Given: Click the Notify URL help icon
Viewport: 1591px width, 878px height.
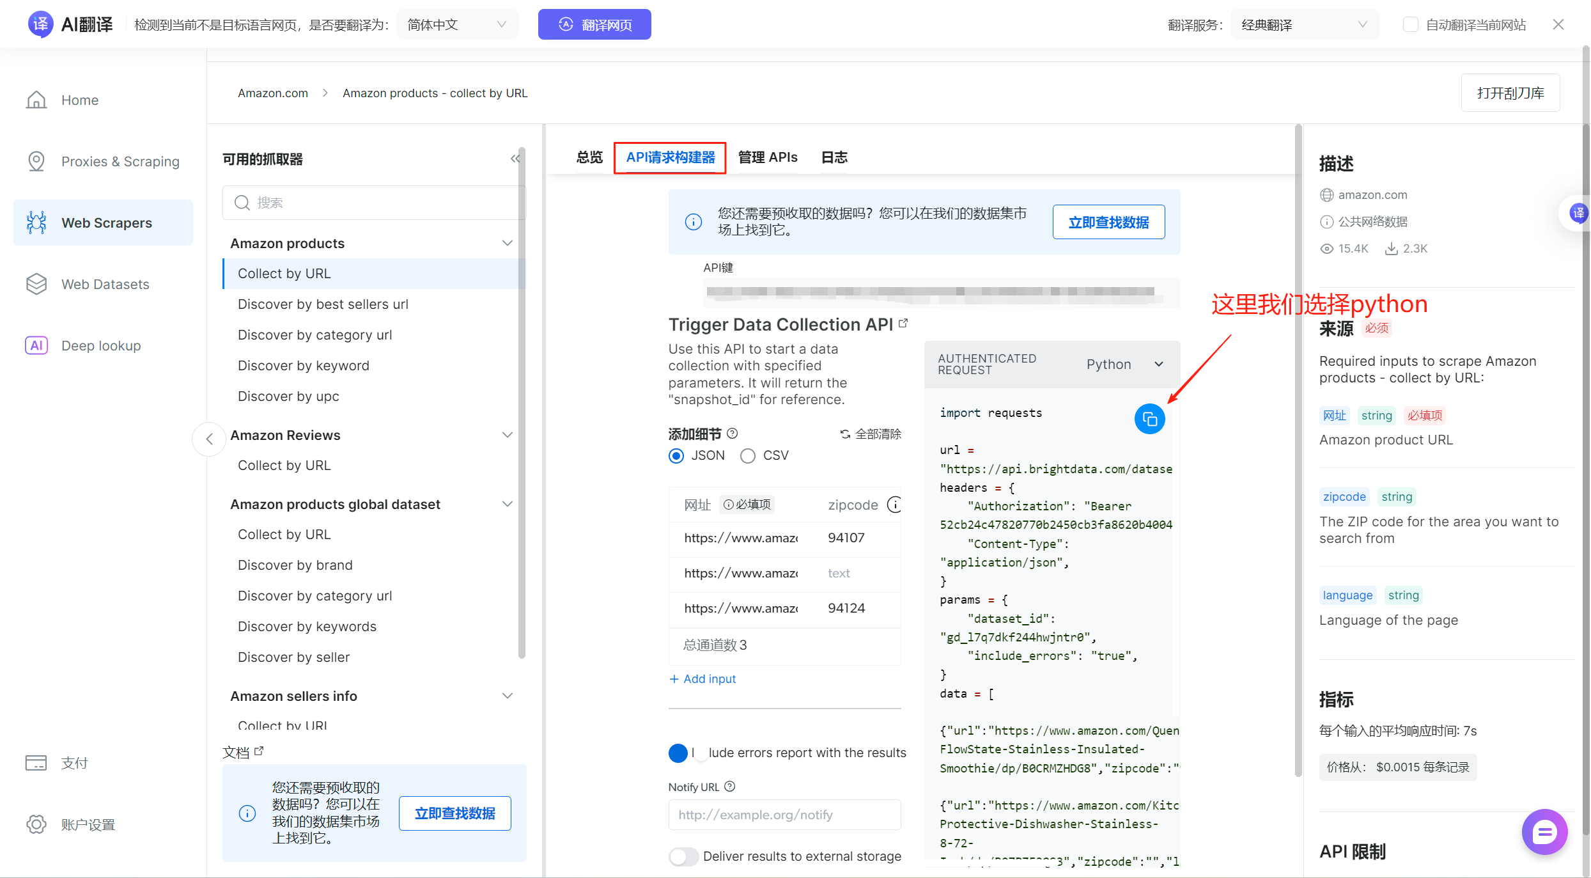Looking at the screenshot, I should point(730,787).
